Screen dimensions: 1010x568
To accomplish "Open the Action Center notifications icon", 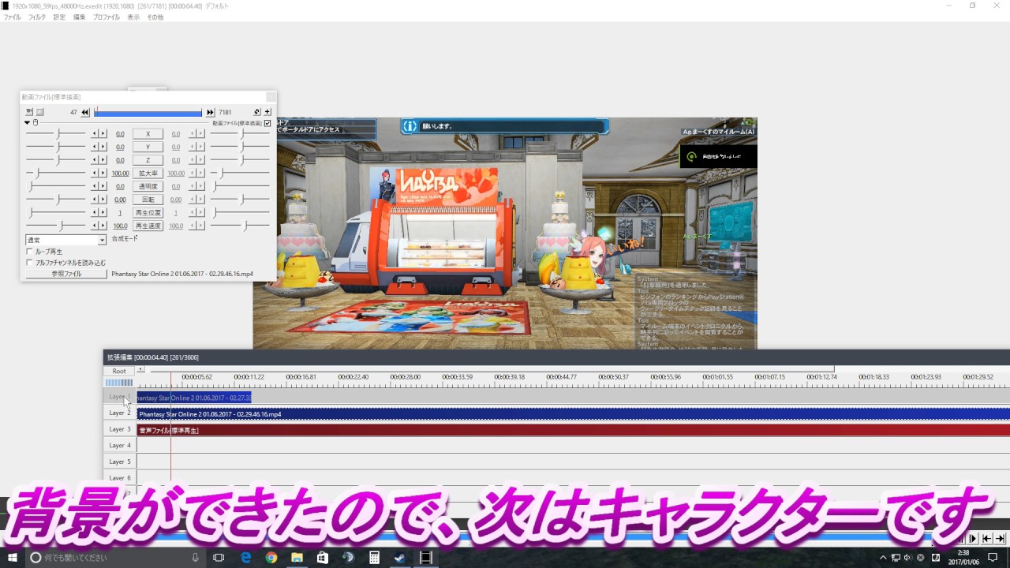I will (993, 558).
